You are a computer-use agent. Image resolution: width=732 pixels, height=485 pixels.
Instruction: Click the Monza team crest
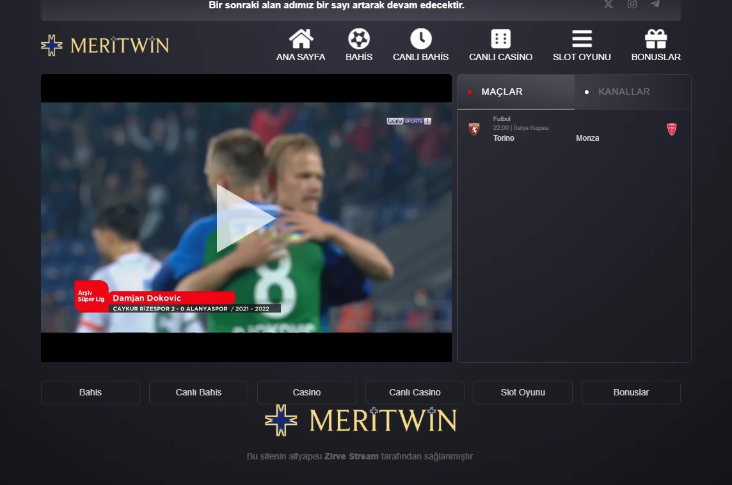tap(672, 129)
